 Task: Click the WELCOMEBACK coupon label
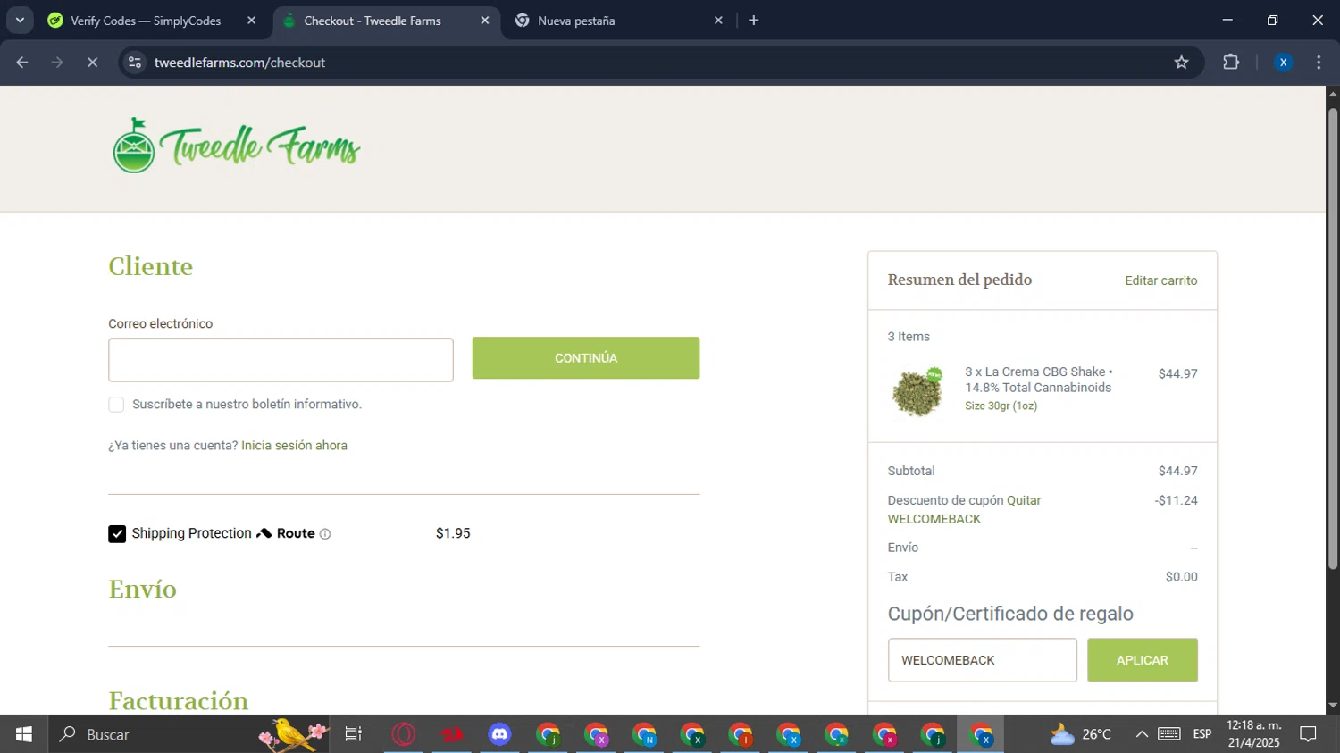click(934, 519)
